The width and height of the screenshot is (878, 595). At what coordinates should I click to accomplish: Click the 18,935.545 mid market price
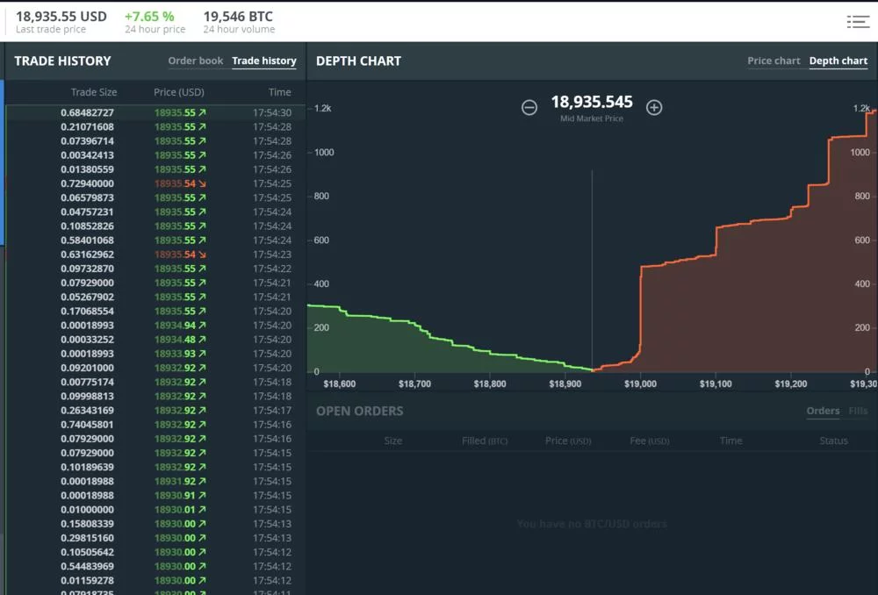click(591, 102)
